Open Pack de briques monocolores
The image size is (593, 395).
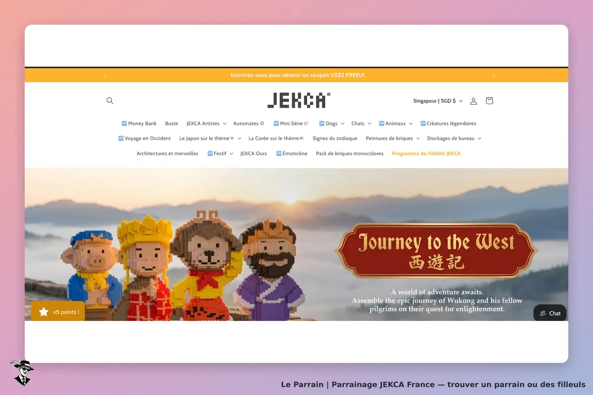pyautogui.click(x=350, y=154)
